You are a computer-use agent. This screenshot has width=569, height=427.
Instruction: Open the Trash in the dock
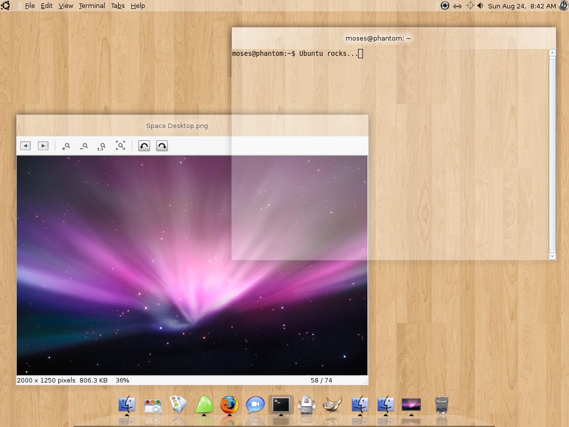pos(442,404)
